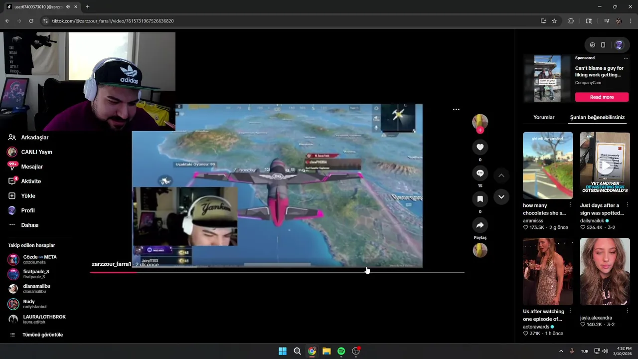Viewport: 638px width, 359px height.
Task: Open Spotify from the taskbar
Action: point(341,351)
